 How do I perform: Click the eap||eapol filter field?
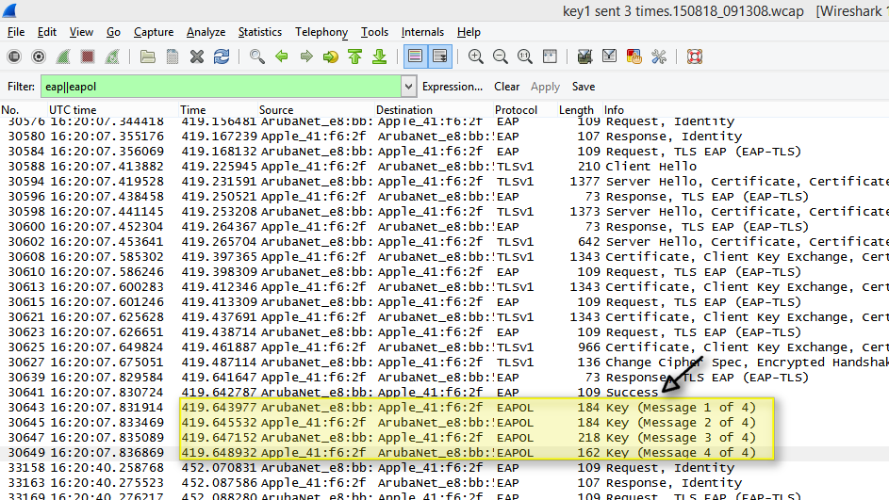coord(222,87)
